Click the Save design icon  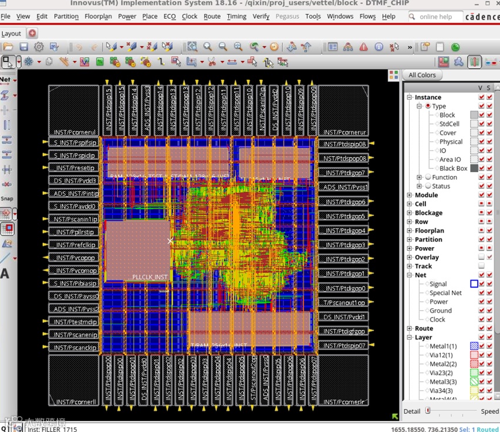tap(24, 46)
